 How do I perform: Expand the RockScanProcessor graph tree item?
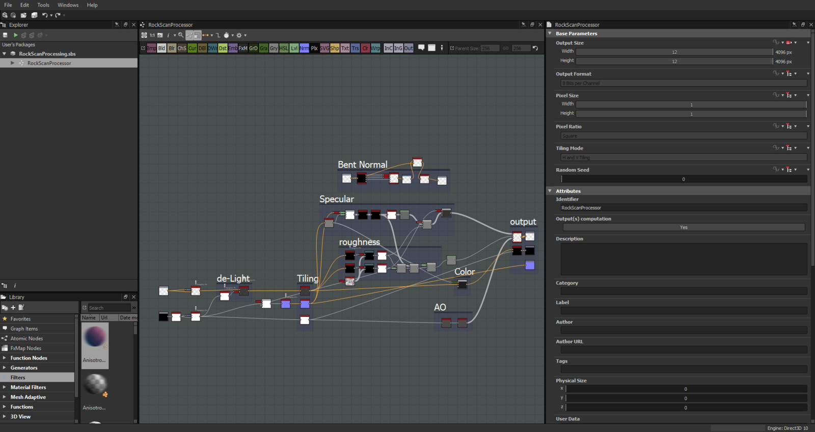coord(13,63)
